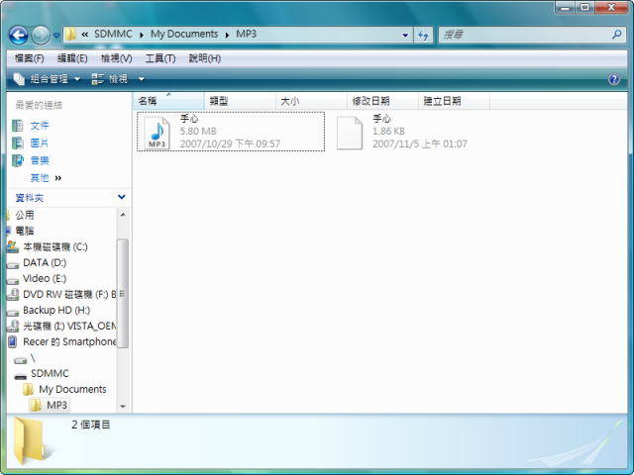Select the 5.80 MB MP3 file icon

coord(157,133)
